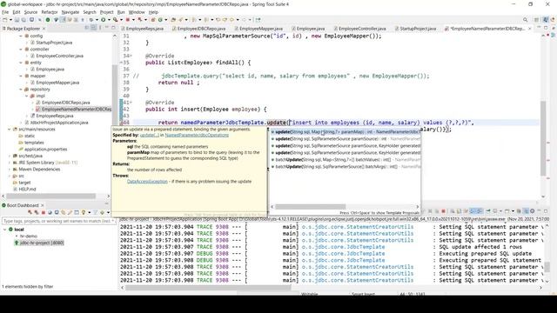Switch to the EmployeeMapper.java editor tab
The image size is (557, 313).
pos(258,29)
